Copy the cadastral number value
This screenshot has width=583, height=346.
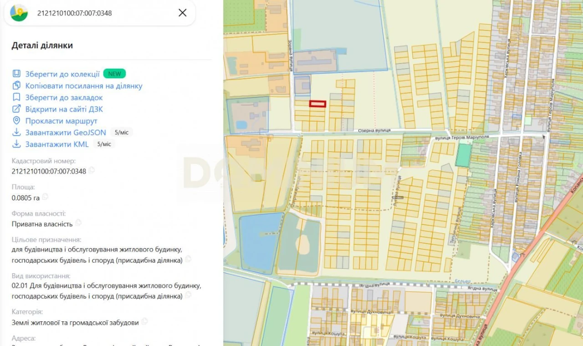[92, 171]
